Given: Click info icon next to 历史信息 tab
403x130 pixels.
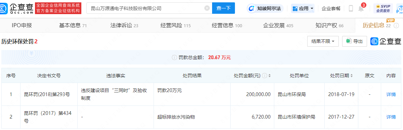Looking at the screenshot, I should click(x=396, y=26).
